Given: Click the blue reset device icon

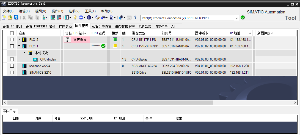Looking at the screenshot, I should [x=81, y=18].
